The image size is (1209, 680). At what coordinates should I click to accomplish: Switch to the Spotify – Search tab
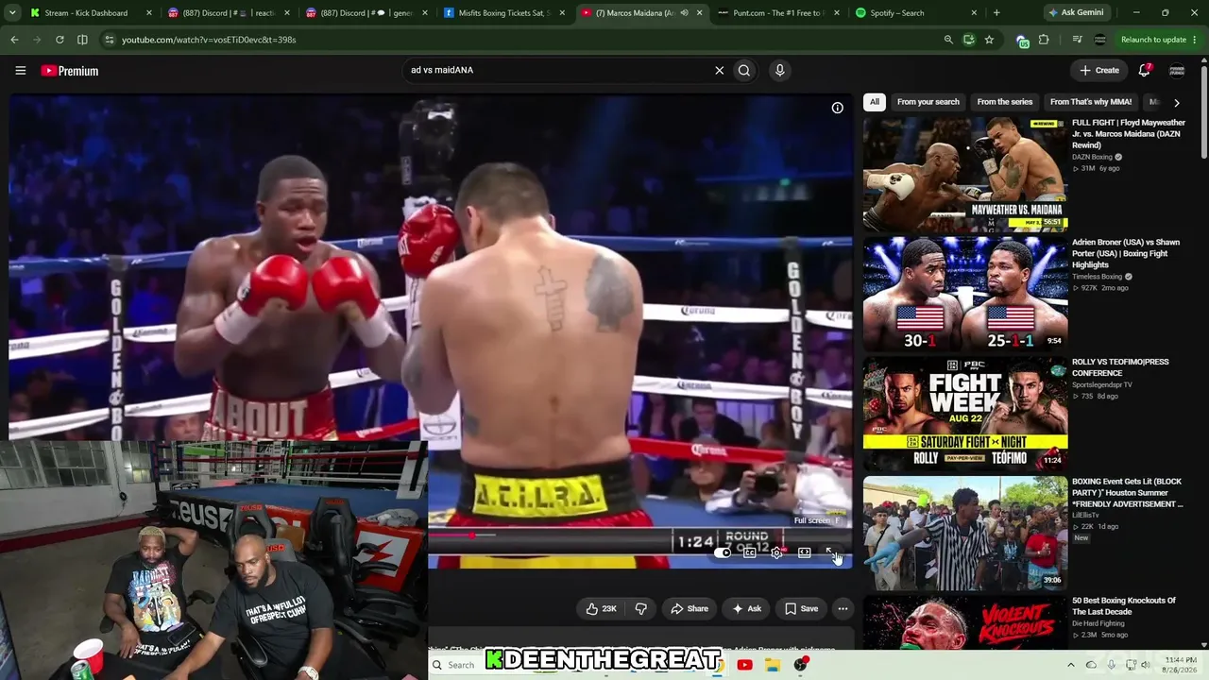point(915,13)
